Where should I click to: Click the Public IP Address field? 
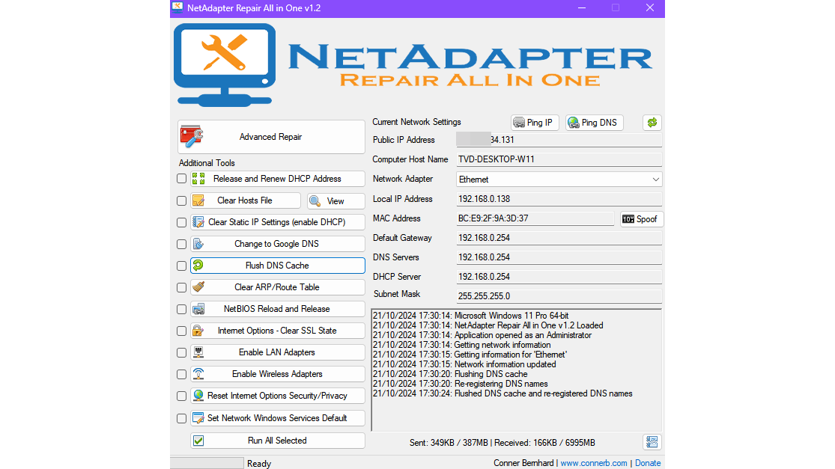click(x=559, y=140)
